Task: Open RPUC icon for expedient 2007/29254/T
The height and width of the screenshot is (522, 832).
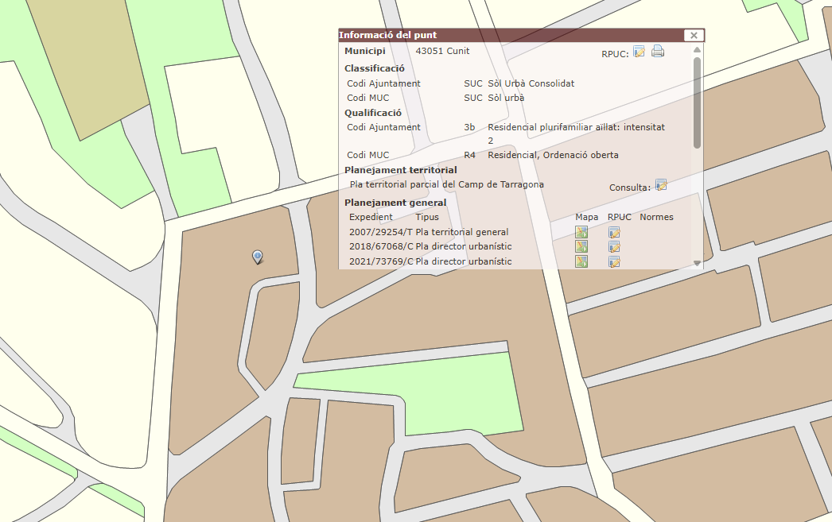Action: (x=614, y=232)
